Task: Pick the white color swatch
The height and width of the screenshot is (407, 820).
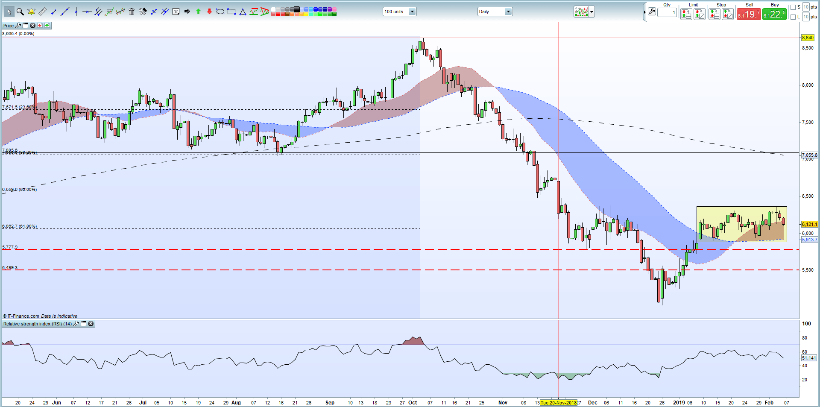Action: click(x=273, y=9)
